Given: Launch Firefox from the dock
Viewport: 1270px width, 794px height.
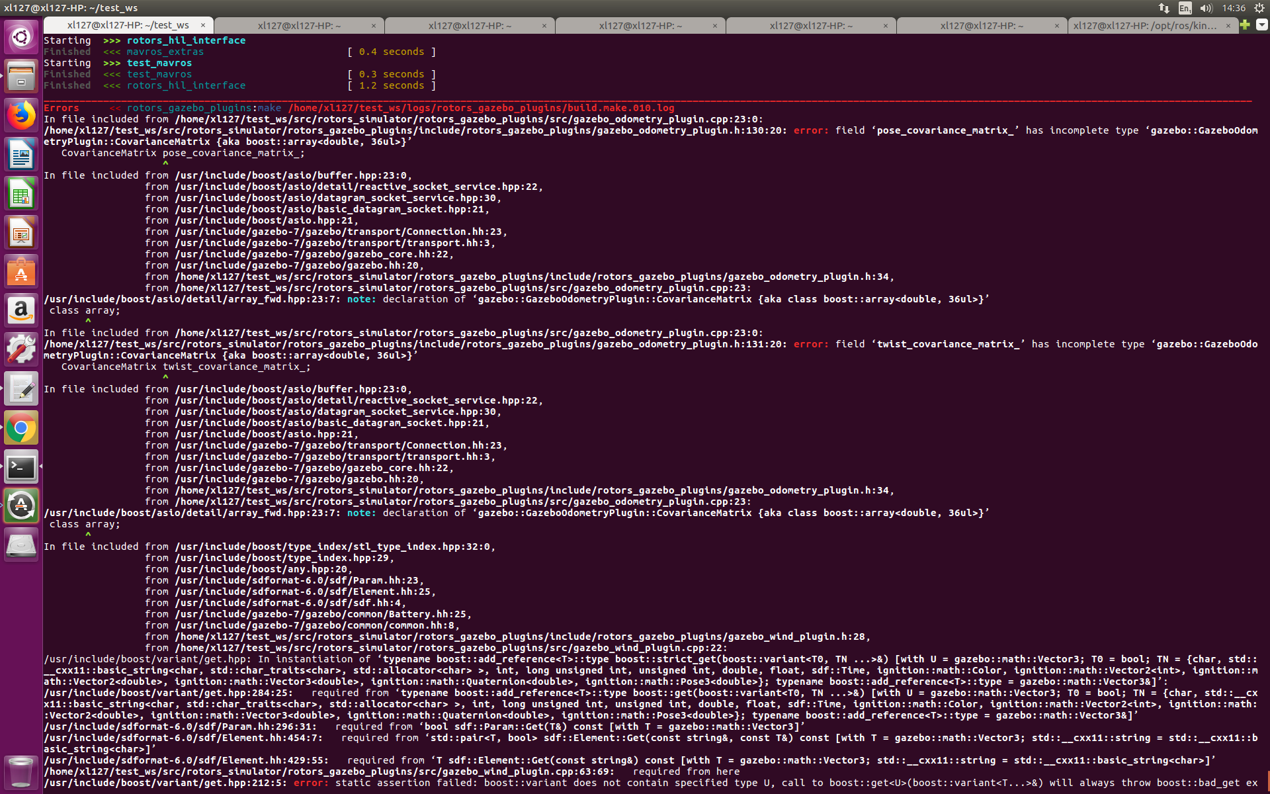Looking at the screenshot, I should pos(21,114).
